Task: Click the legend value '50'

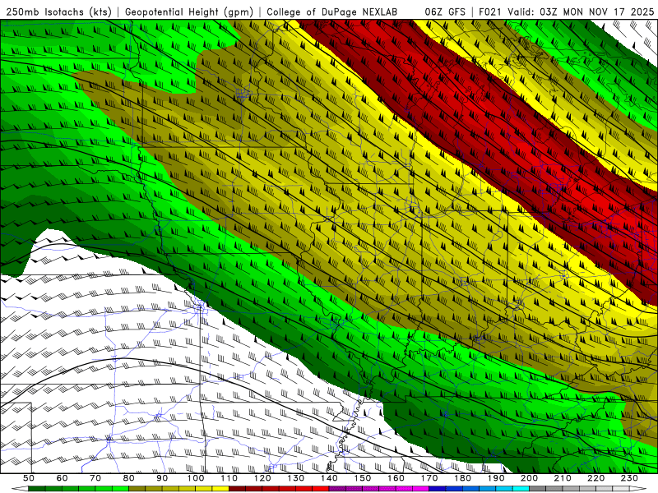Action: [29, 478]
